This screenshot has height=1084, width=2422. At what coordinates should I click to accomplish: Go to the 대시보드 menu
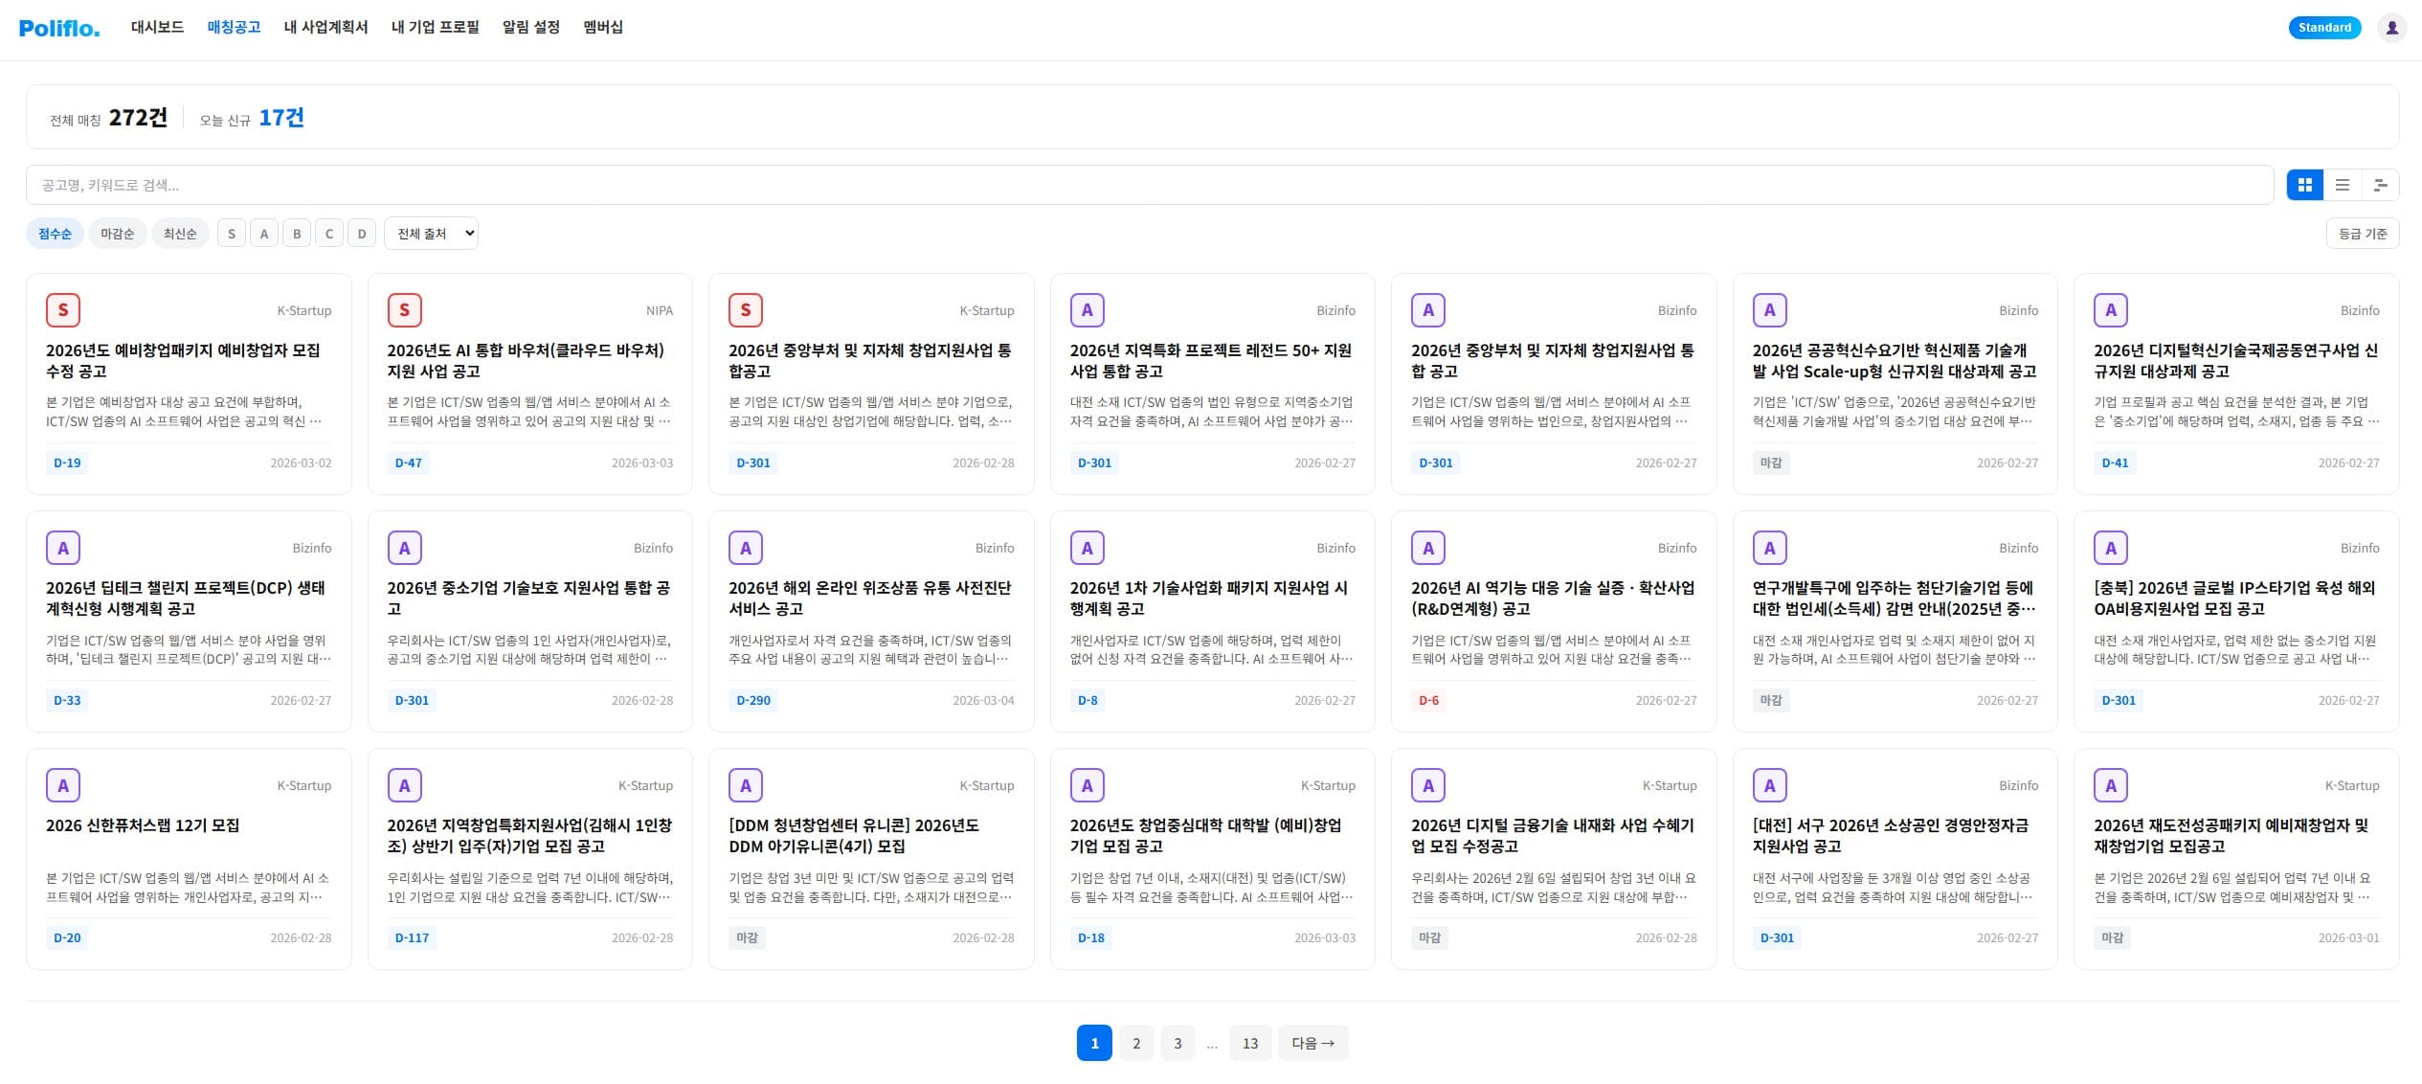156,27
